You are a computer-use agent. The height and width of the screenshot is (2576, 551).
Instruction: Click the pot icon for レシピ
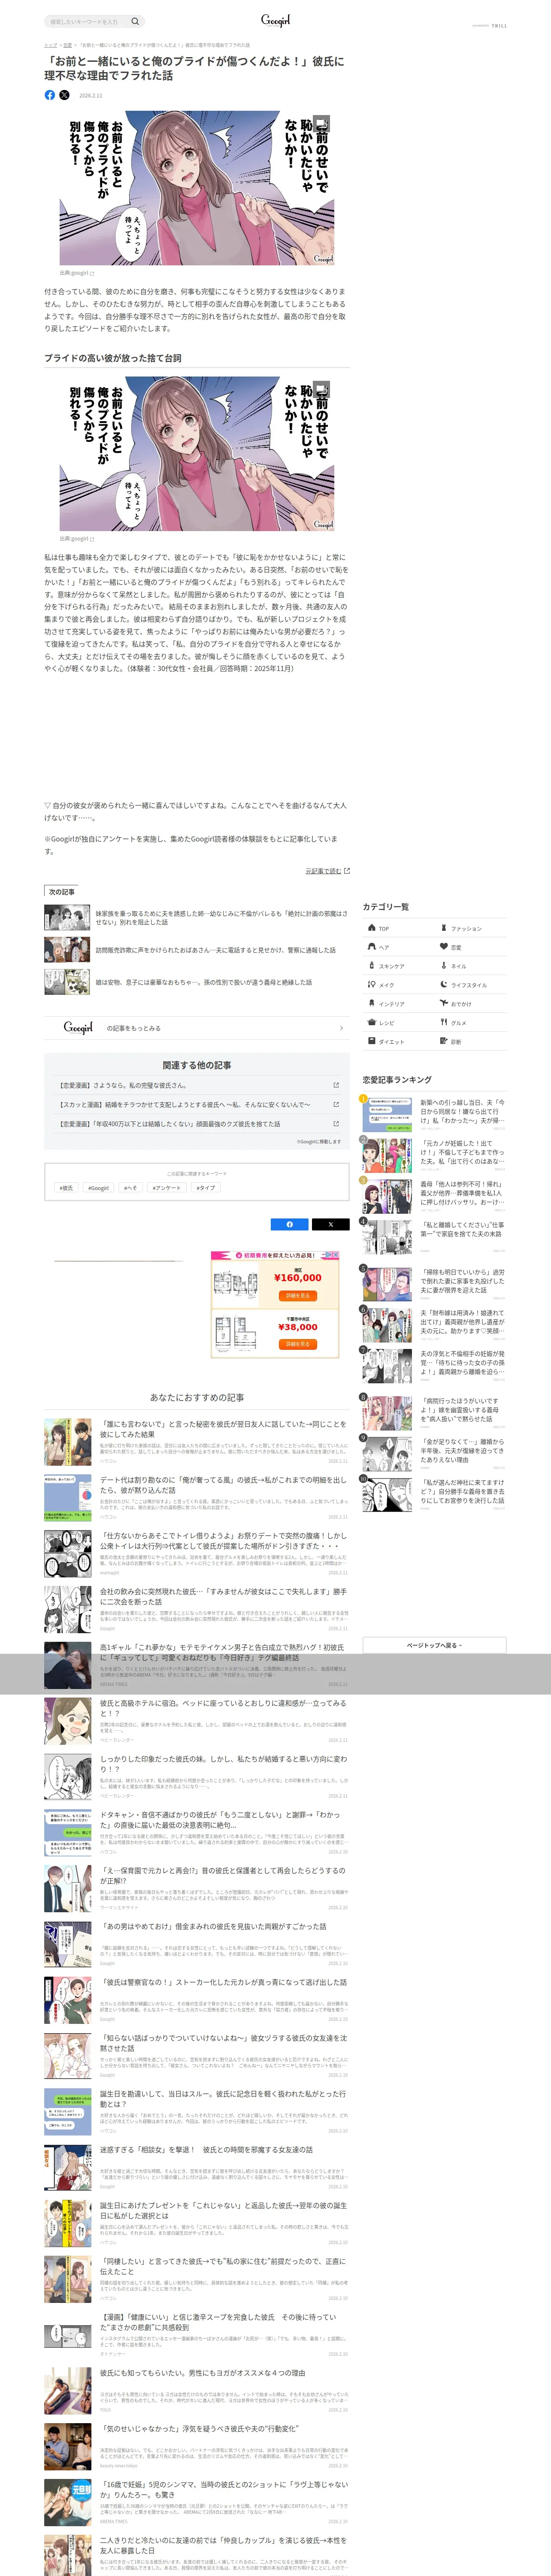[x=371, y=1022]
